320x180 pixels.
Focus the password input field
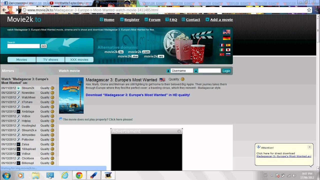(x=209, y=71)
